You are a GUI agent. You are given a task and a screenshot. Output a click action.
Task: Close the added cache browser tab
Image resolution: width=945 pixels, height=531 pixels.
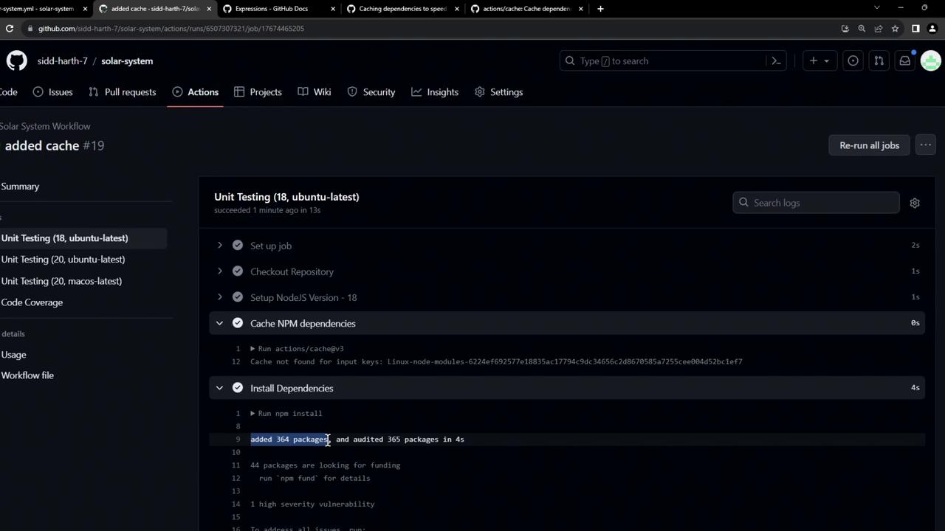[209, 9]
